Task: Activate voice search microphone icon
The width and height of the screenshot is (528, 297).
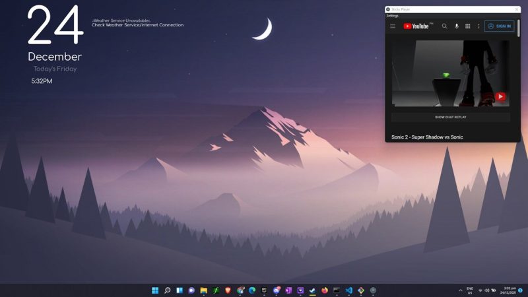Action: 457,26
